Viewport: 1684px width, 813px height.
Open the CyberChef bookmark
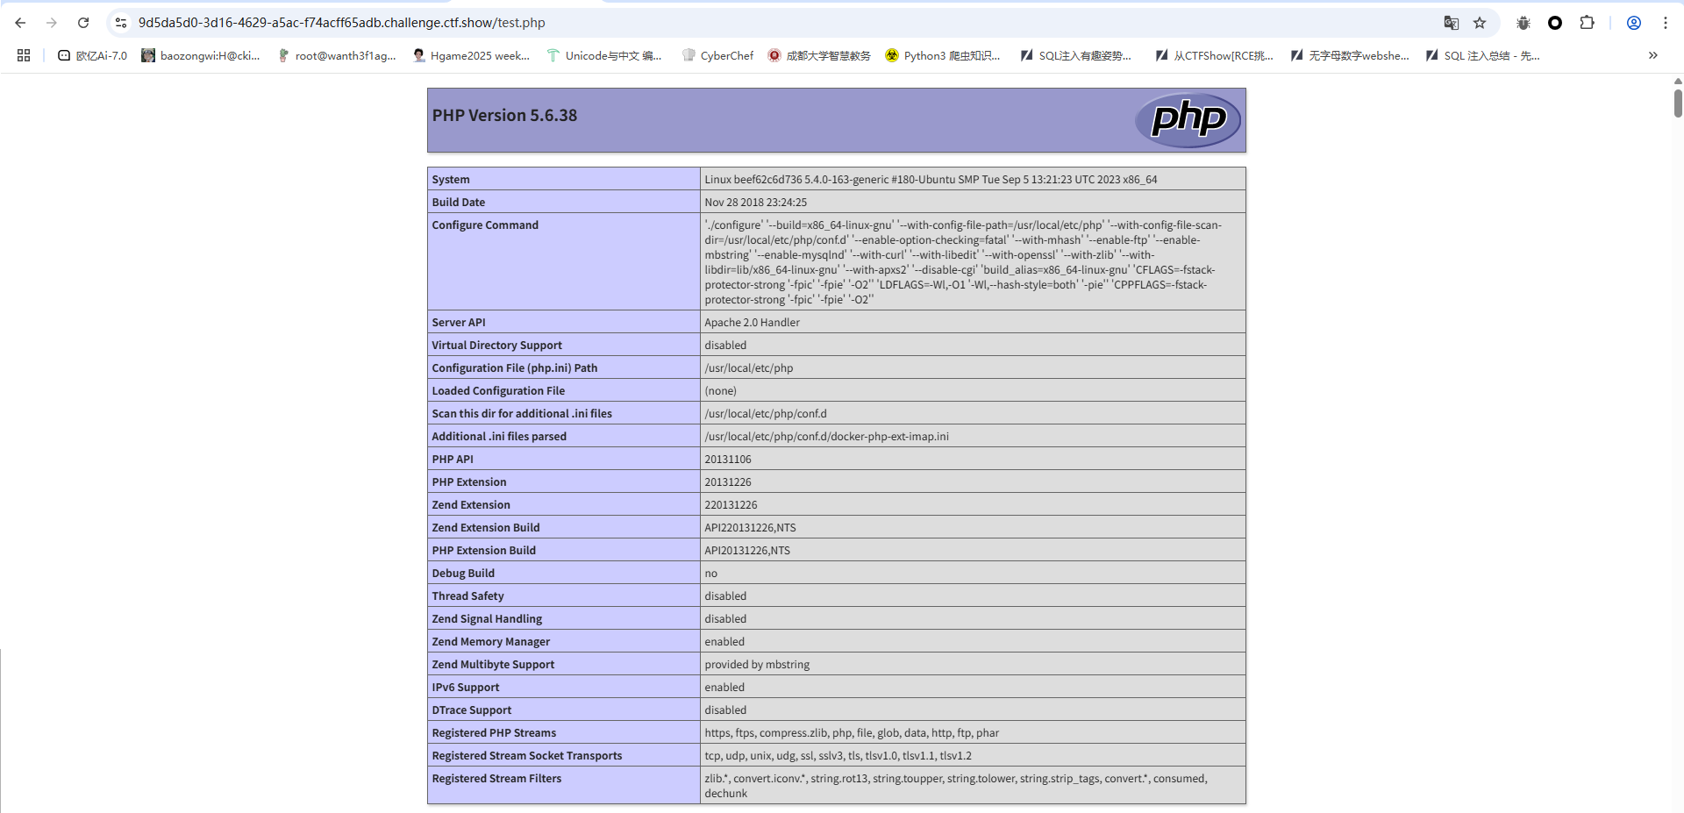click(717, 55)
